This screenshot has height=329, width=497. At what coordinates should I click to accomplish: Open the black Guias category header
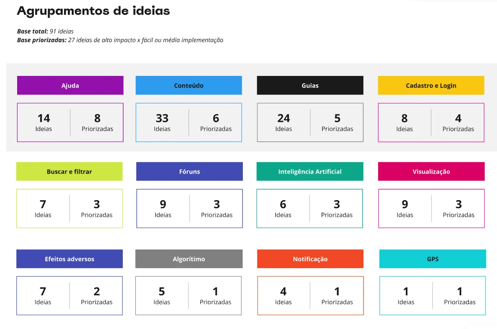[310, 85]
